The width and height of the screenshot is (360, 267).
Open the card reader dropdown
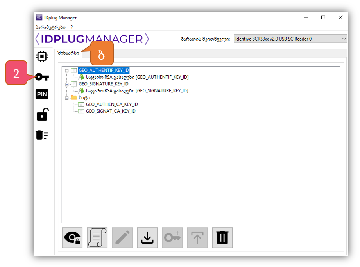[290, 39]
